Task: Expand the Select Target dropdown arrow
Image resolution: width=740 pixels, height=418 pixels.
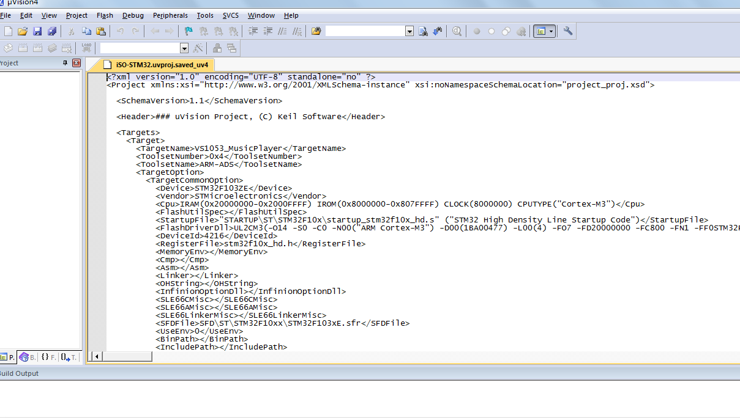Action: 184,48
